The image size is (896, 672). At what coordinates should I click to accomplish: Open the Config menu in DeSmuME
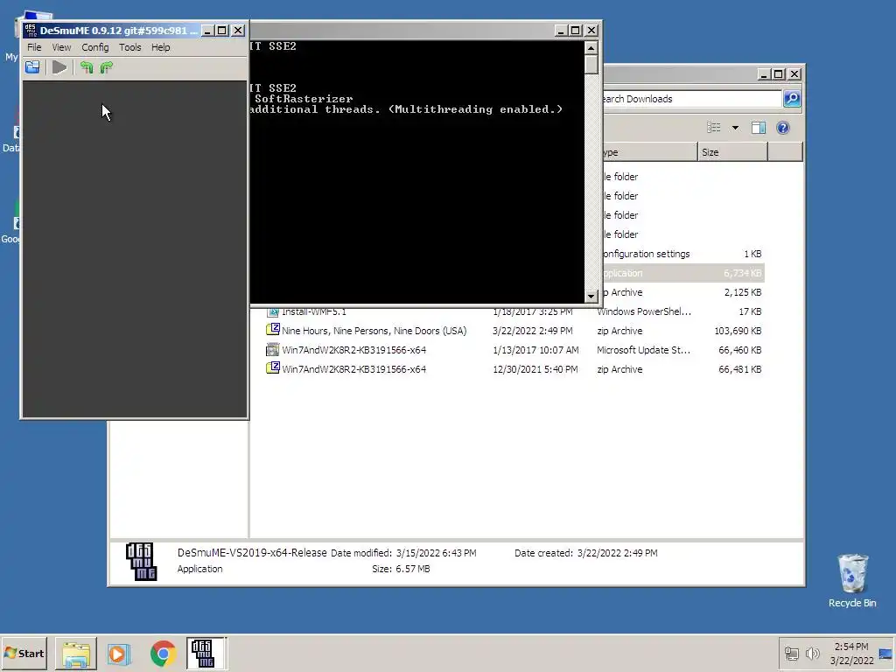click(94, 47)
